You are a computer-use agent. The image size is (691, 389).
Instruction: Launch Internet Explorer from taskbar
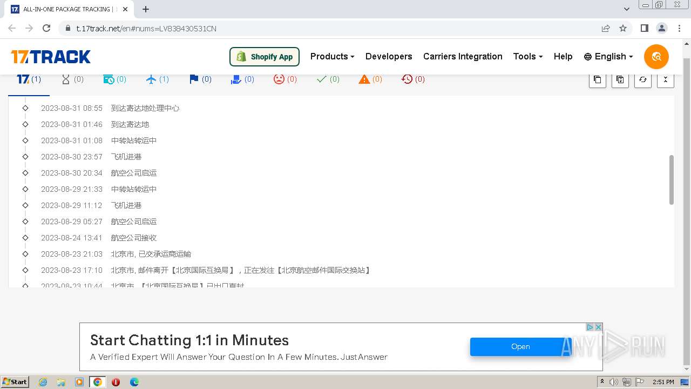click(43, 382)
